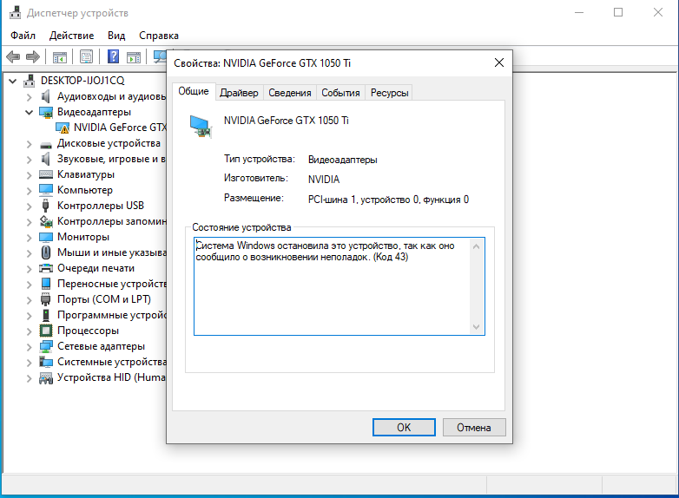Screen dimensions: 679x498
Task: Click the Forward arrow in the toolbar
Action: 33,57
